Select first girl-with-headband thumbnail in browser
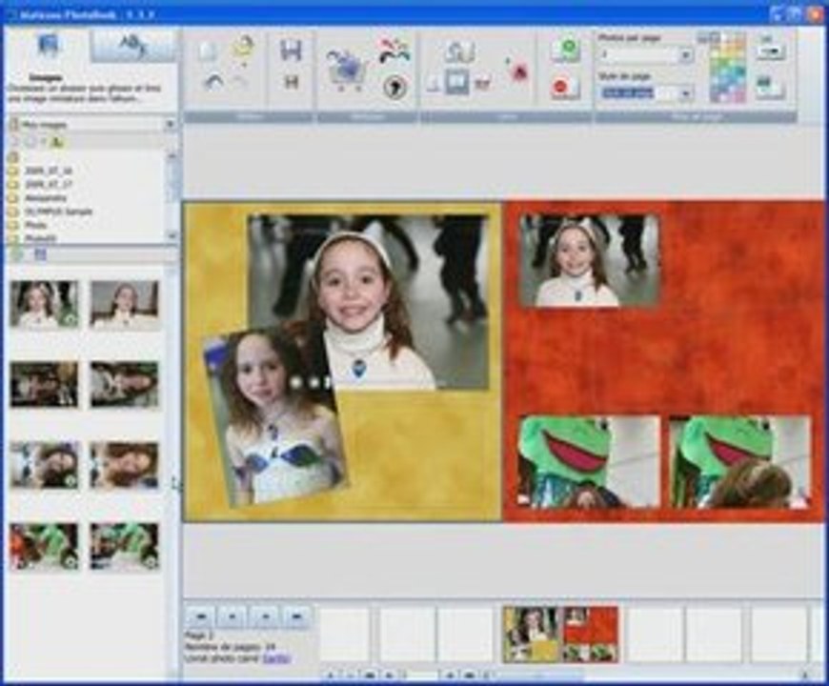829x686 pixels. [x=45, y=305]
